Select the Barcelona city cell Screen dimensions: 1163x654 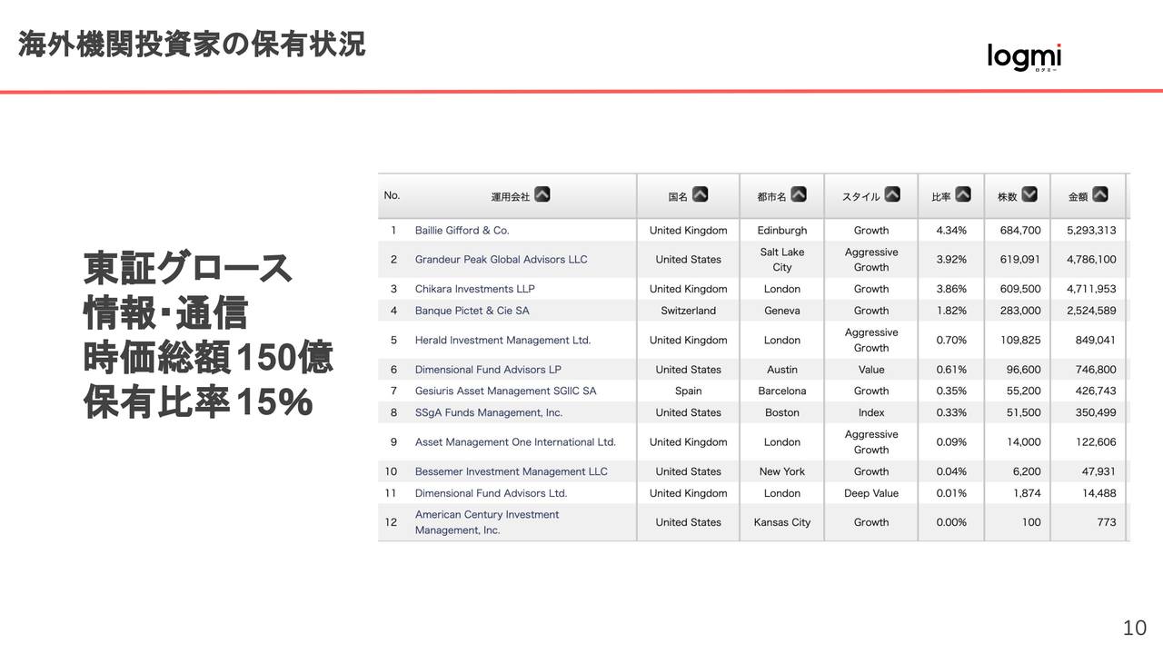point(782,391)
